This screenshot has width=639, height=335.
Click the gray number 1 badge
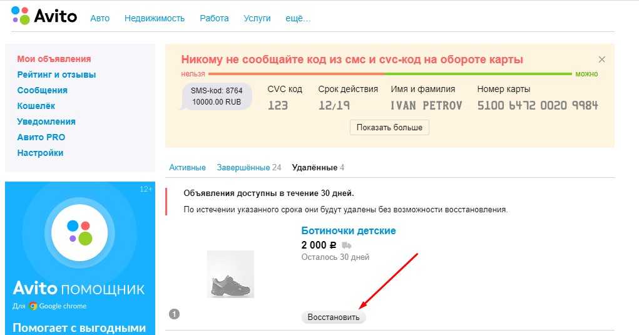[175, 314]
